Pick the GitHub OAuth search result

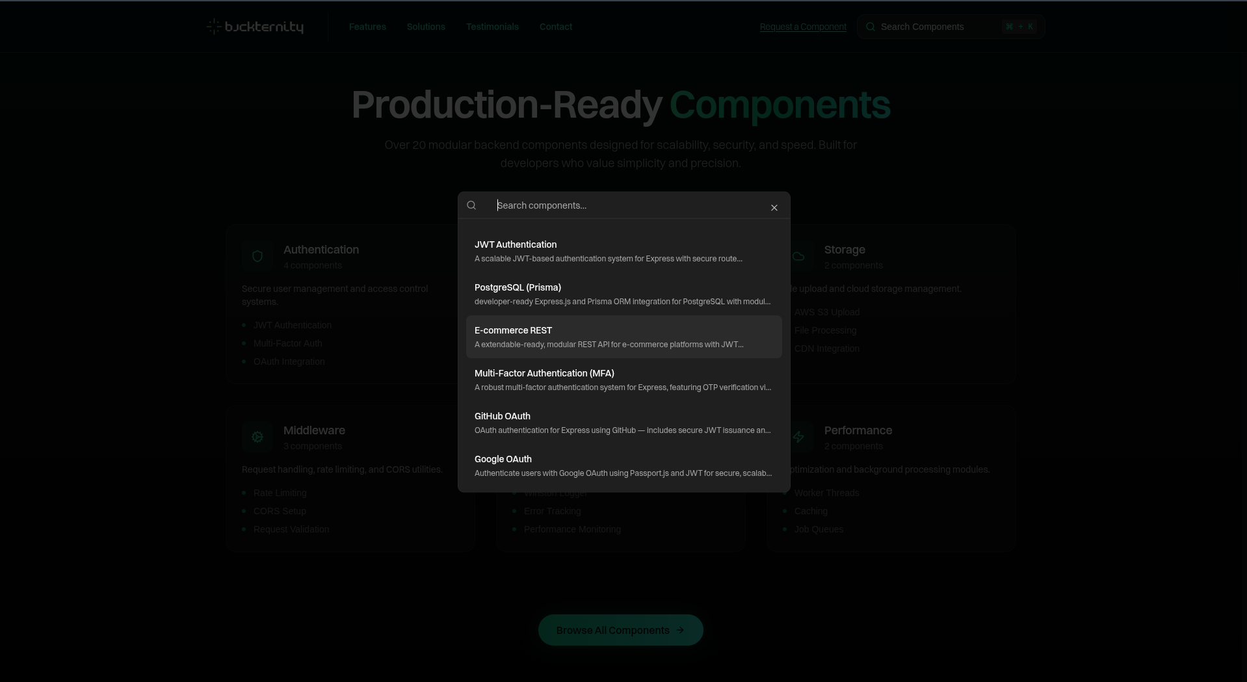tap(623, 423)
